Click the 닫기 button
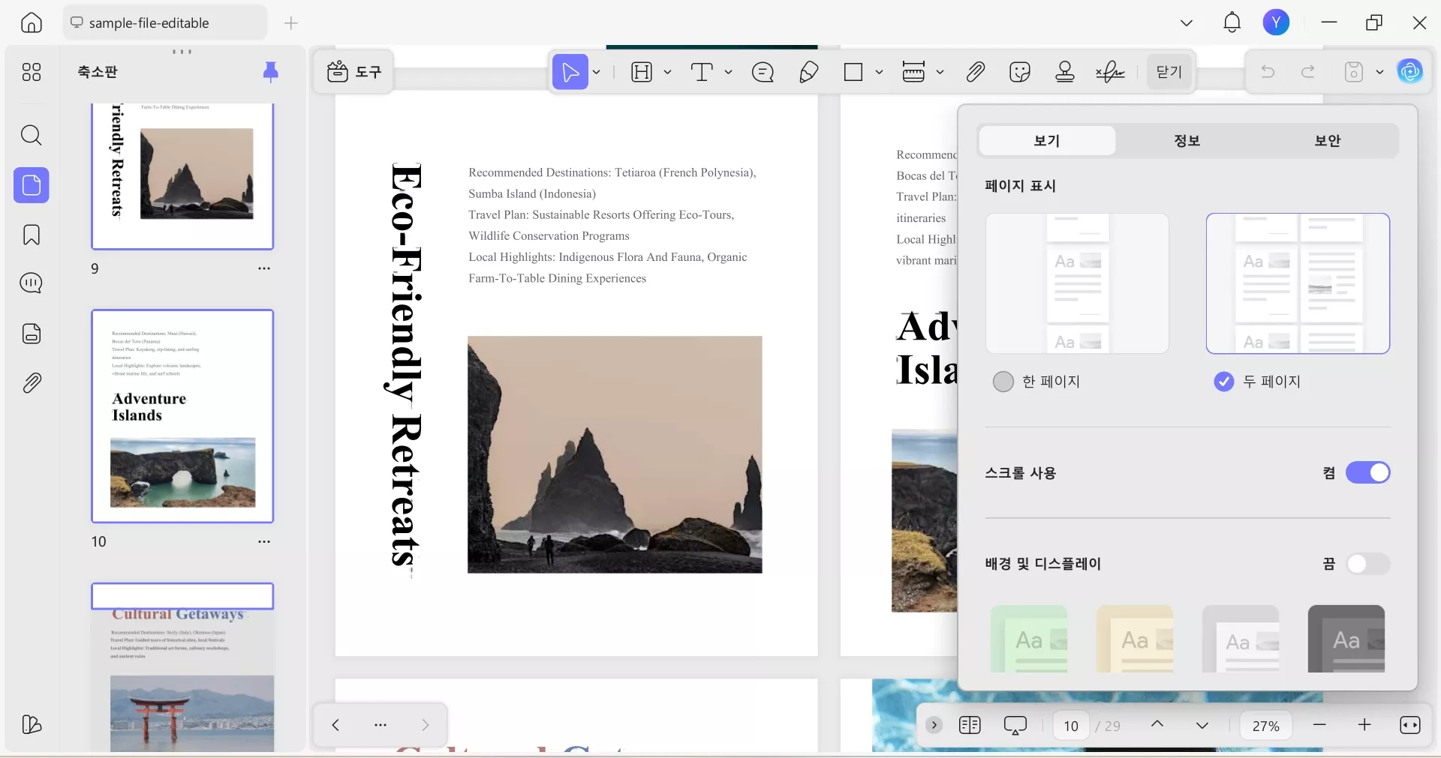Screen dimensions: 1441x758 1169,72
